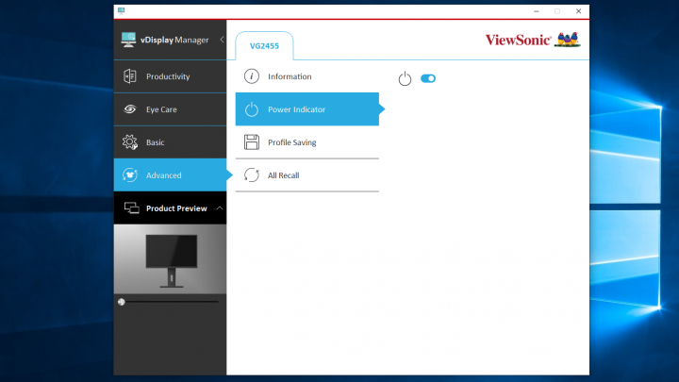Open Profile Saving
This screenshot has width=679, height=382.
307,142
